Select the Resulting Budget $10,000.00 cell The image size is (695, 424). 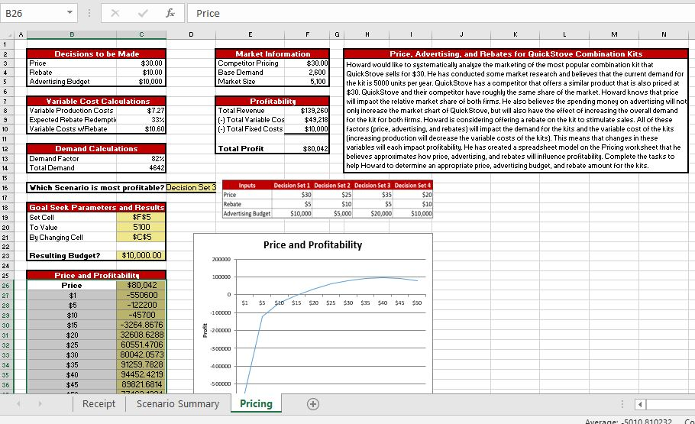[141, 255]
